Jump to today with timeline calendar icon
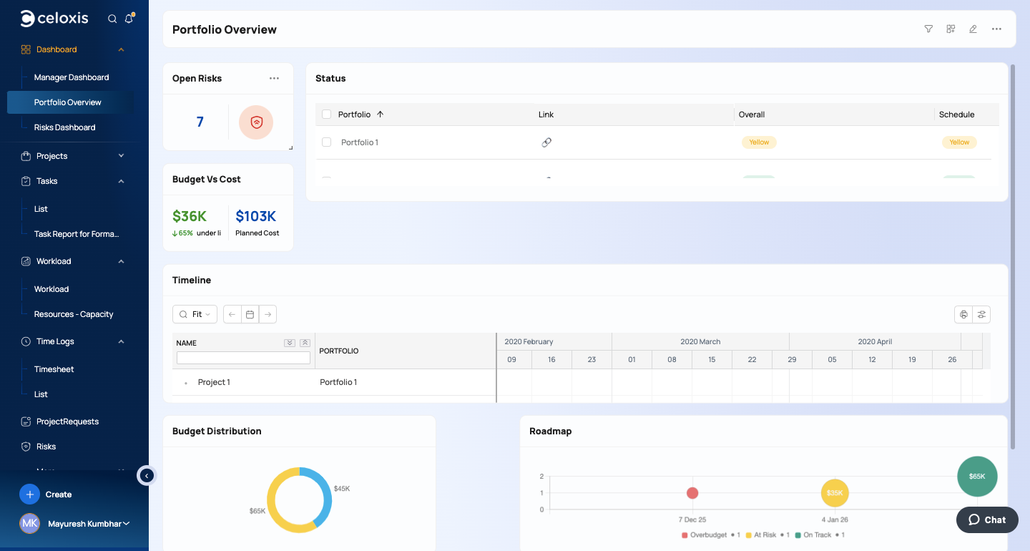Image resolution: width=1030 pixels, height=551 pixels. (x=250, y=314)
